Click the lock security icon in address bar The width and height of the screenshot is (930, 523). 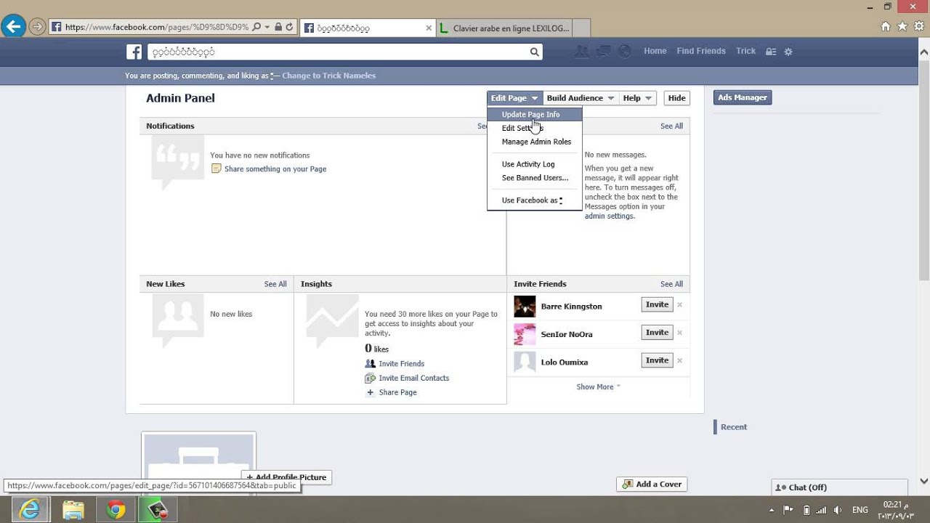(x=278, y=27)
